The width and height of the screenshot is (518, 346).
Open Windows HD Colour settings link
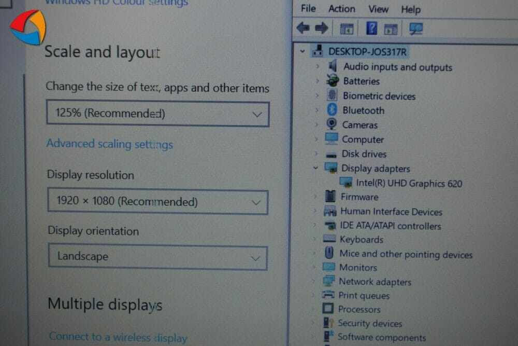pos(116,3)
